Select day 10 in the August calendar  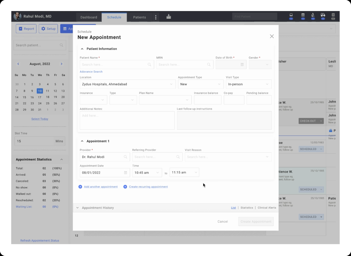tap(40, 91)
